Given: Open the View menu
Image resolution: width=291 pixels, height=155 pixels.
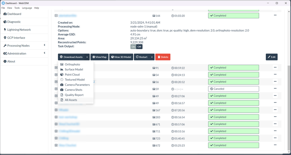Looking at the screenshot, I should [10, 8].
